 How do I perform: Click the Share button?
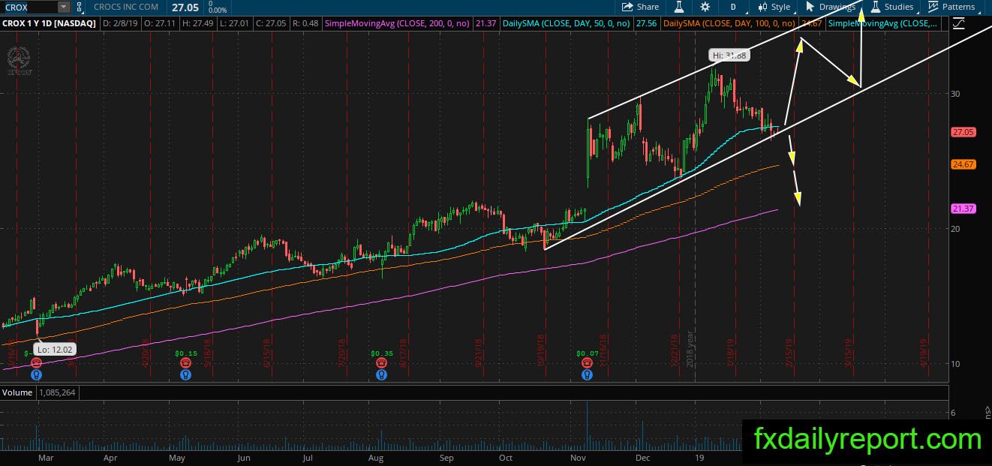[x=640, y=7]
